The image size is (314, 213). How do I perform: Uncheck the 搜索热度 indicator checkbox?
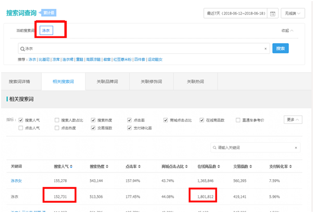click(x=93, y=120)
